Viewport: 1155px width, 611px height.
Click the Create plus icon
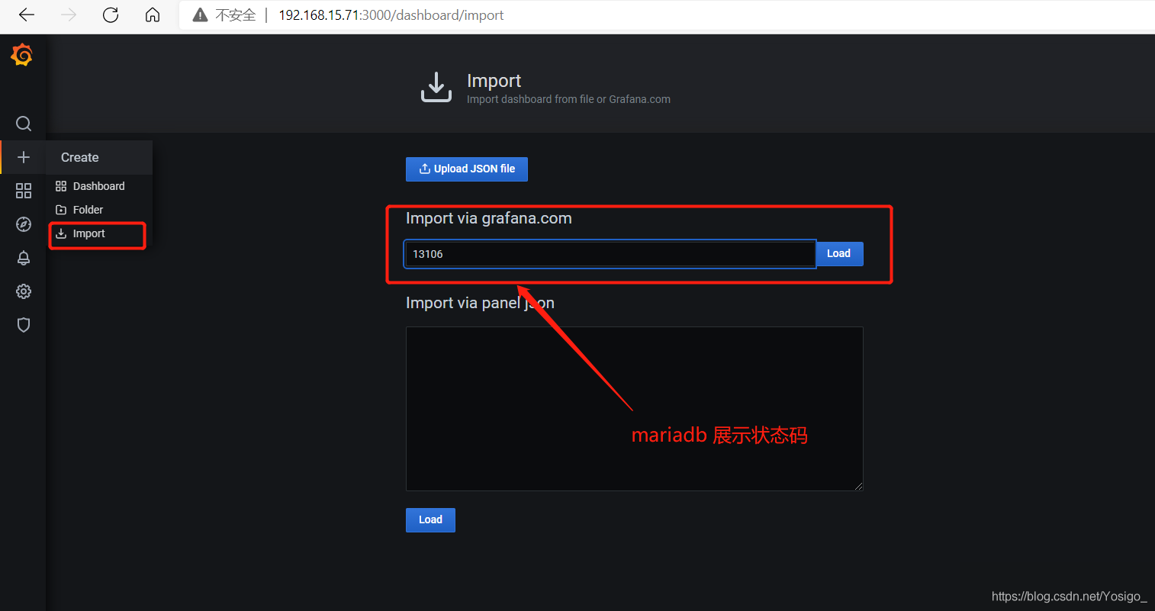[x=24, y=157]
